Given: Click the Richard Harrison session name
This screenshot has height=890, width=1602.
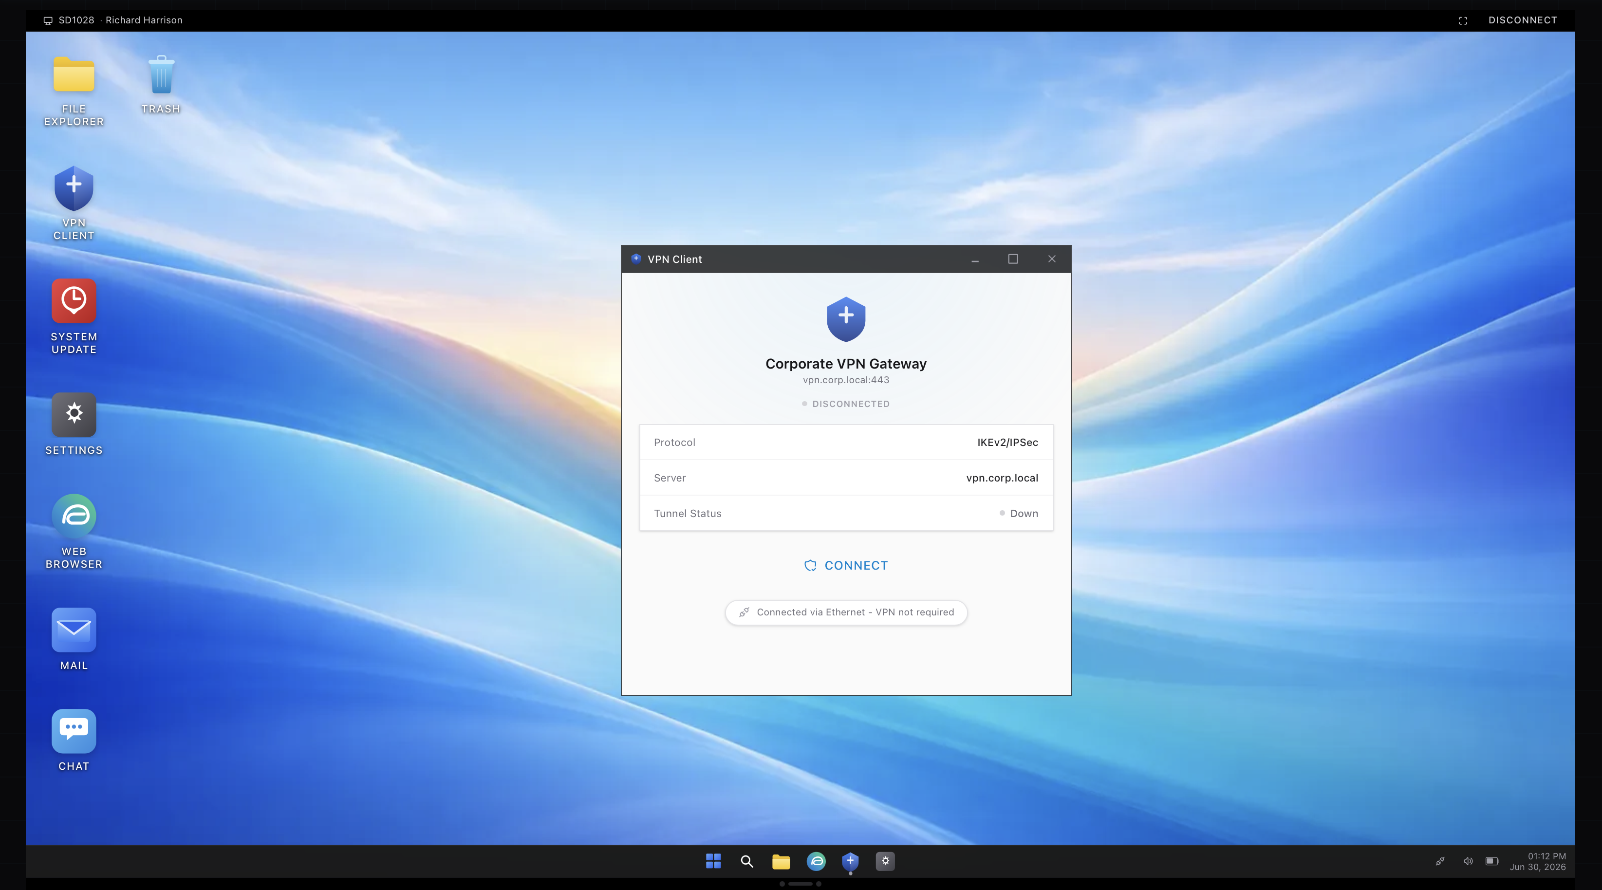Looking at the screenshot, I should tap(144, 20).
